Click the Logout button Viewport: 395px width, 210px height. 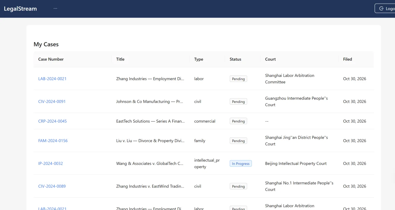pos(385,9)
